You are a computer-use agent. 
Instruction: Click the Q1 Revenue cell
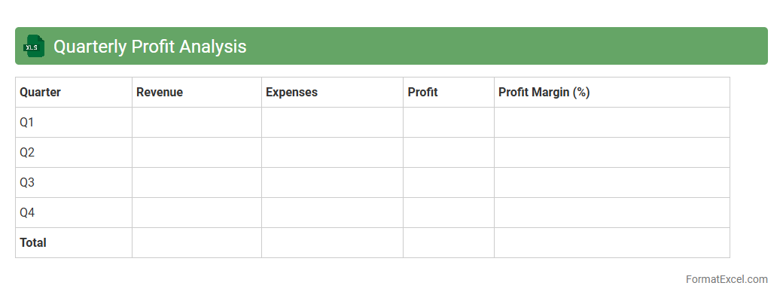coord(197,123)
